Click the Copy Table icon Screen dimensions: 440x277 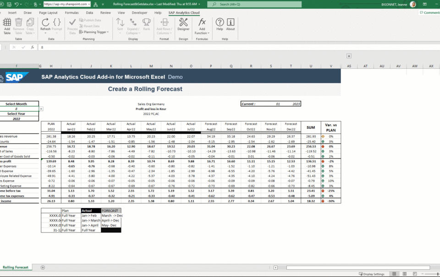[x=30, y=22]
